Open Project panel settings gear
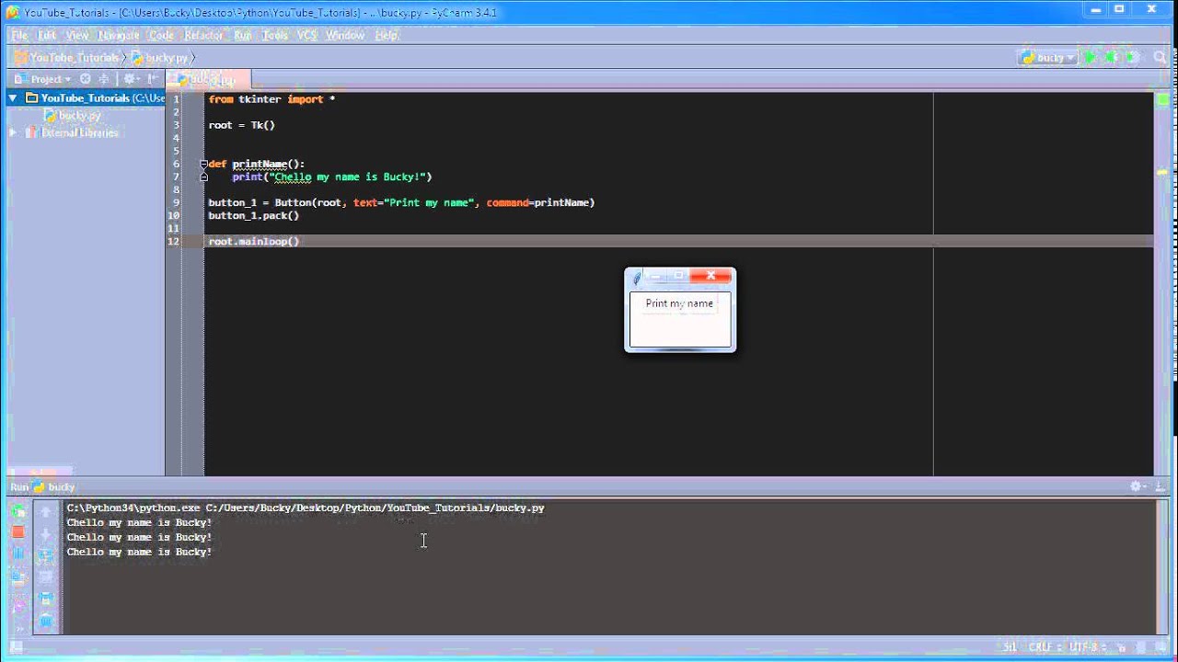 (x=131, y=79)
